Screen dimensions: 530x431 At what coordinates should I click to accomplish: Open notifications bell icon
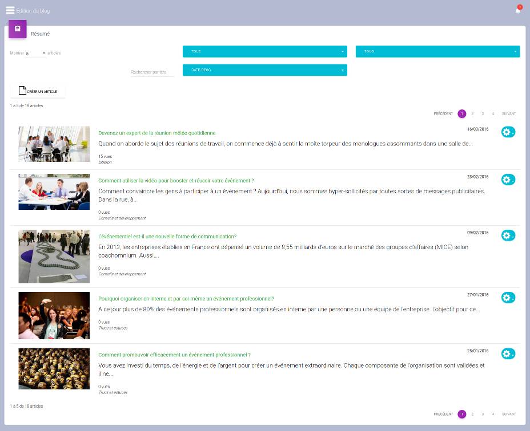coord(518,10)
